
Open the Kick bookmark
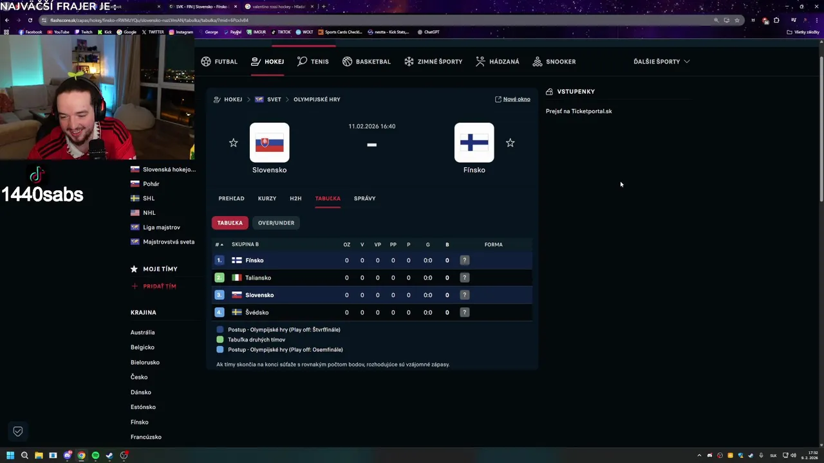105,32
